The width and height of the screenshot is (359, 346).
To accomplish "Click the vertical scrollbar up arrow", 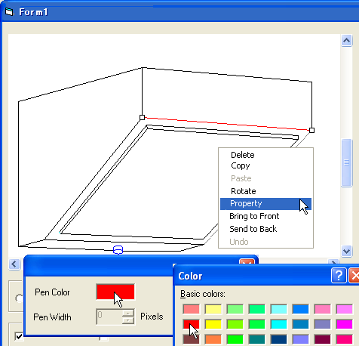I will [x=346, y=41].
